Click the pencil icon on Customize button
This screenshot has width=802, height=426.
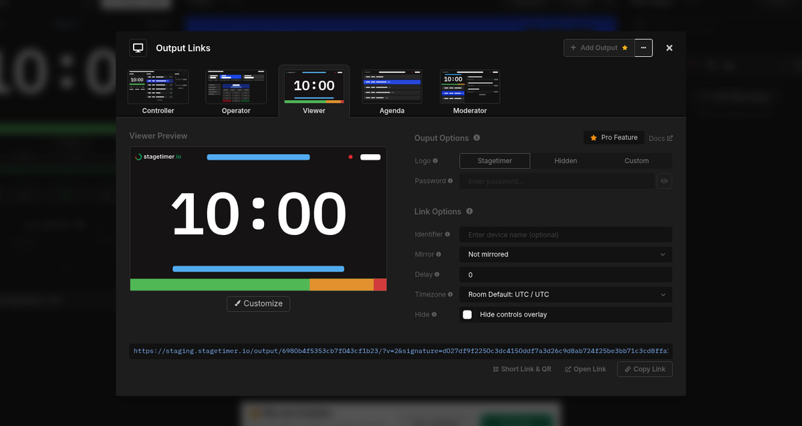(237, 304)
